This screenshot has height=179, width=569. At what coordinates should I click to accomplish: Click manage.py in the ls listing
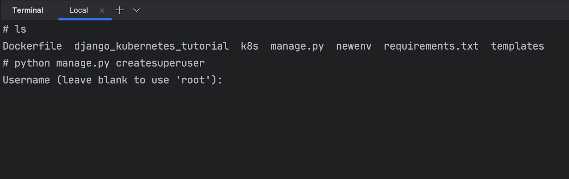click(x=297, y=46)
